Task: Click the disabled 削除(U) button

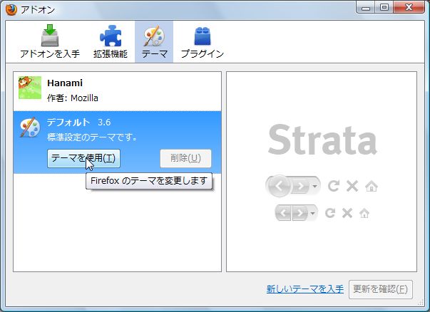Action: pyautogui.click(x=185, y=158)
